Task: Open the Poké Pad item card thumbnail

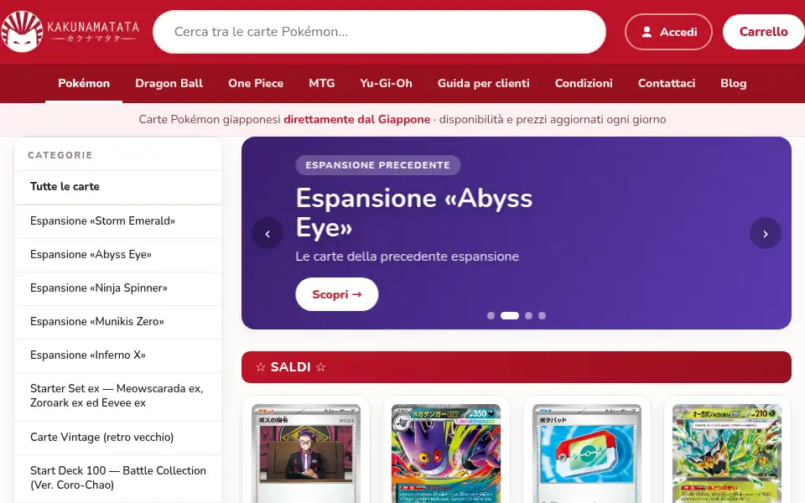Action: point(587,454)
